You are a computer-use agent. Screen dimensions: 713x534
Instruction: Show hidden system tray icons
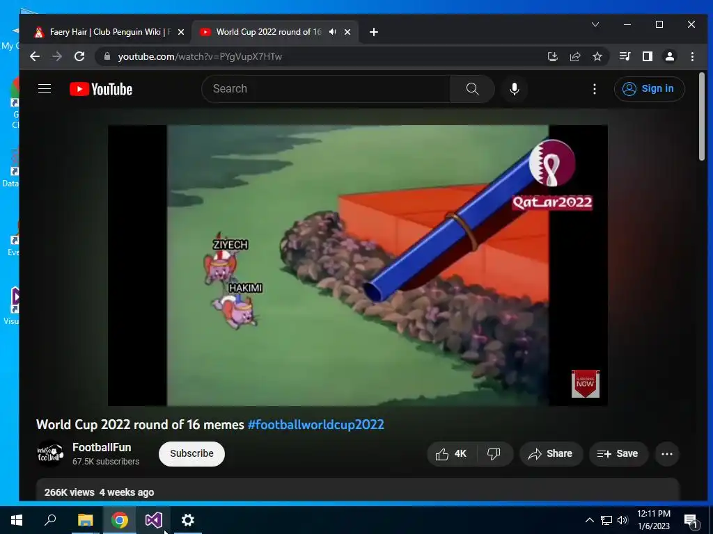pos(589,520)
